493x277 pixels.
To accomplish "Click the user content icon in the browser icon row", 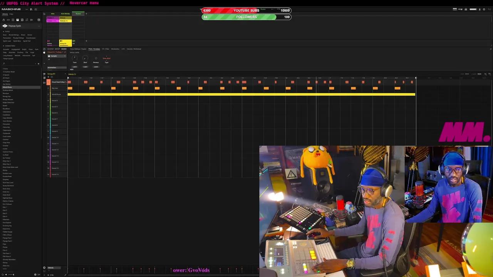I will coord(39,20).
